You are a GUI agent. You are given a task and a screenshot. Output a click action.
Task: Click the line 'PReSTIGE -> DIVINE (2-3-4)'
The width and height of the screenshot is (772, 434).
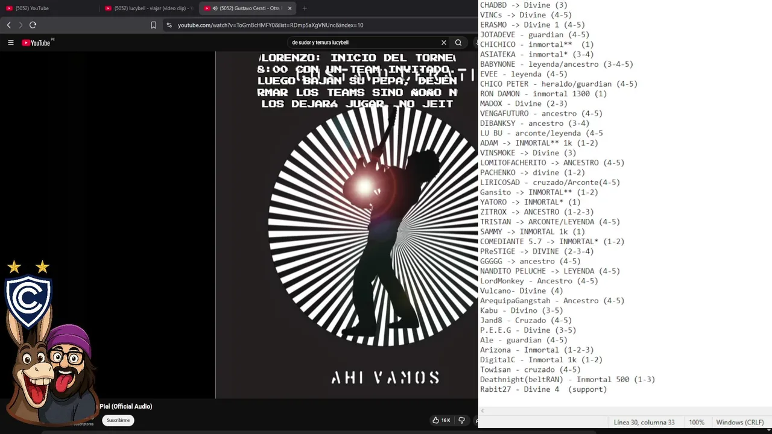537,251
